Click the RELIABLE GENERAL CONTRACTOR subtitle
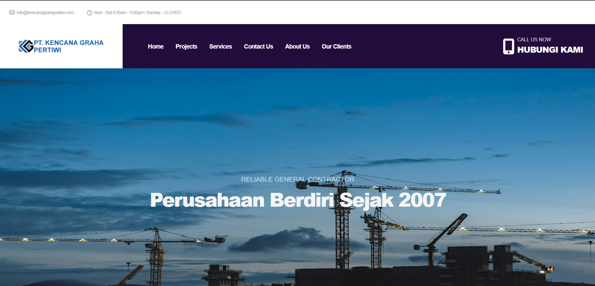 coord(297,179)
